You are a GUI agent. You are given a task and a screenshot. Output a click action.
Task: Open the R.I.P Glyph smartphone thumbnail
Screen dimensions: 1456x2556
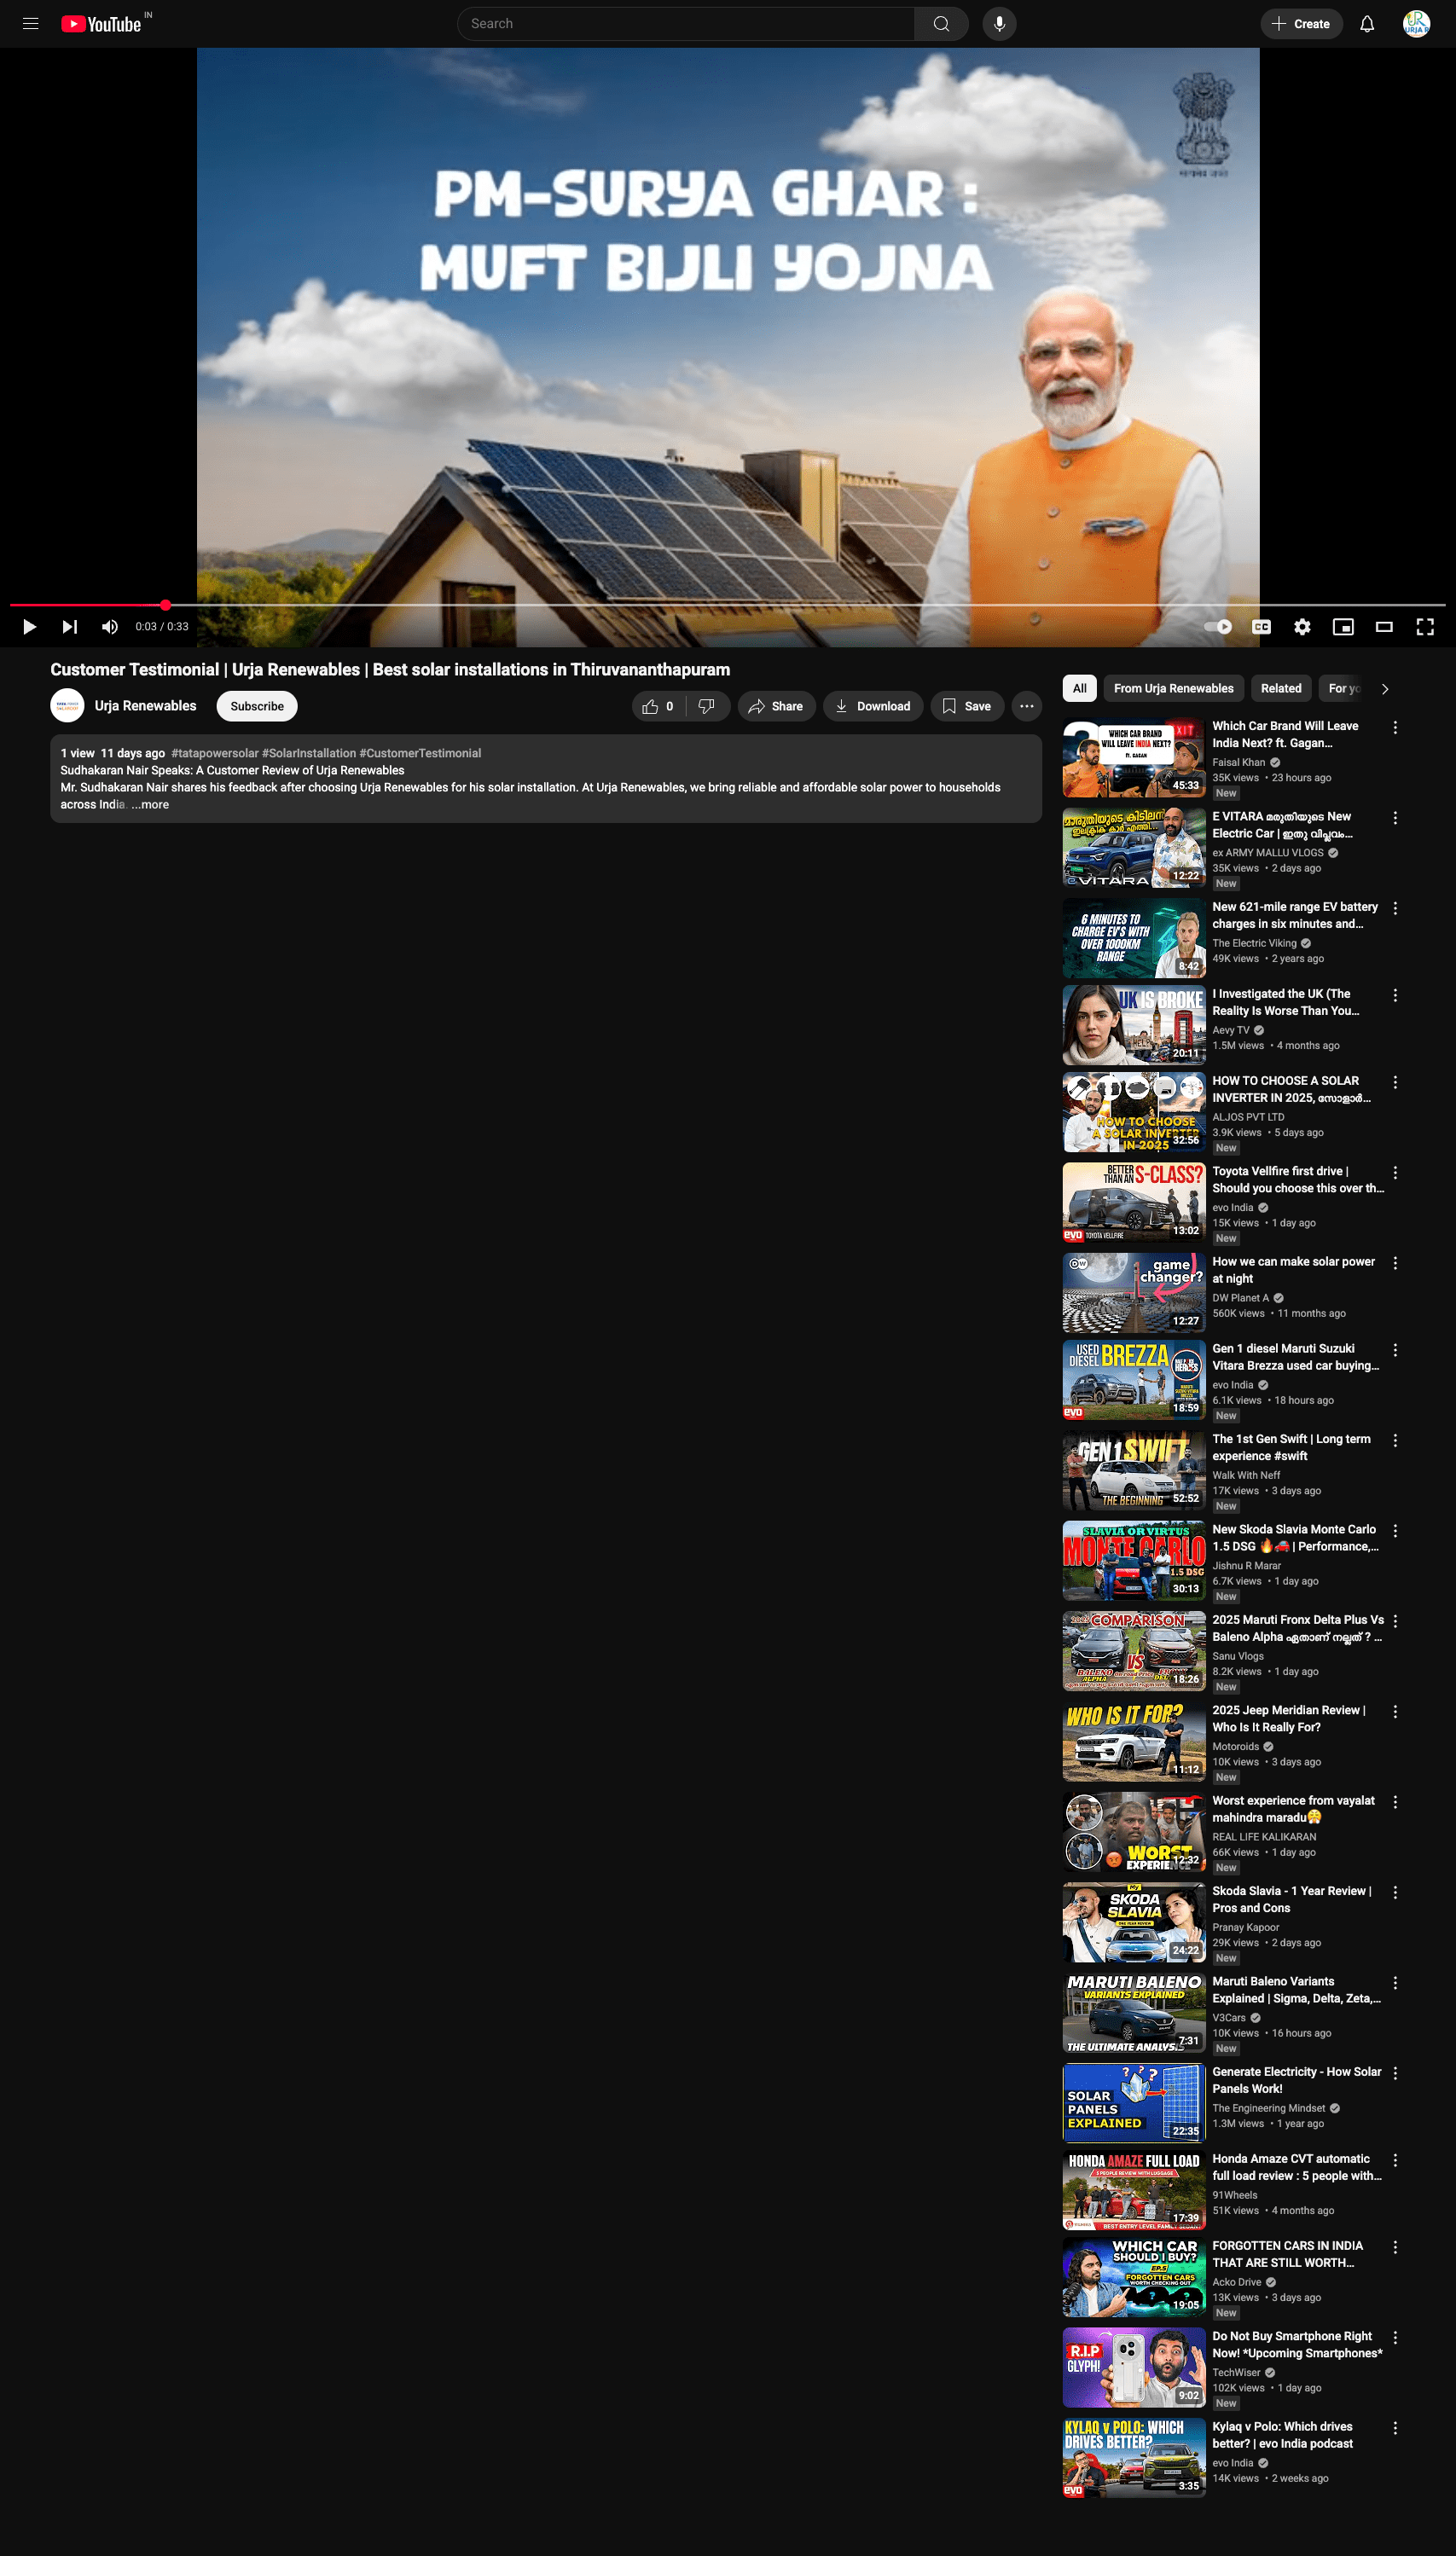pos(1133,2368)
